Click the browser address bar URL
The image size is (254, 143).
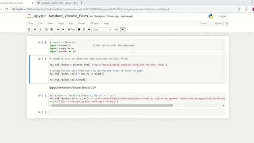93,9
